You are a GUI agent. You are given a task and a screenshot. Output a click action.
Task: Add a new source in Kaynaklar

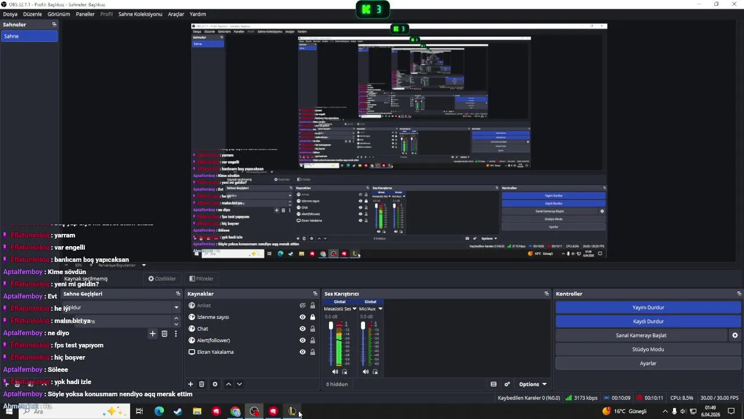click(x=190, y=384)
